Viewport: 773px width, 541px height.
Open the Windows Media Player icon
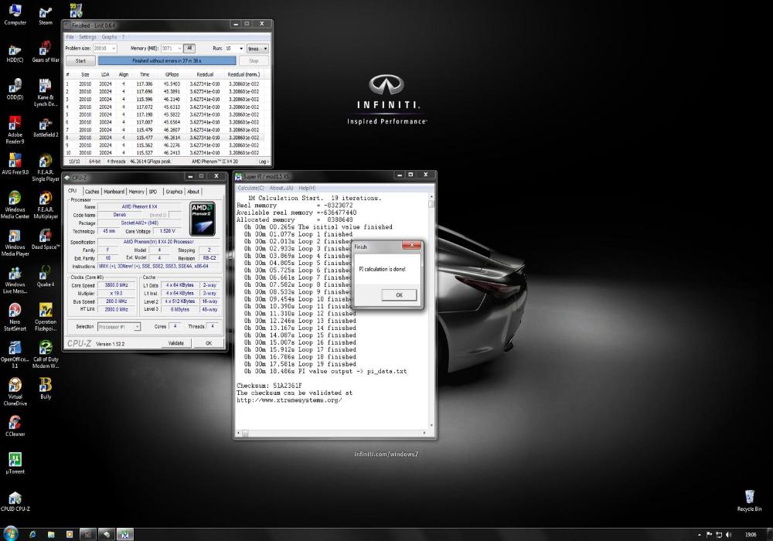[15, 243]
